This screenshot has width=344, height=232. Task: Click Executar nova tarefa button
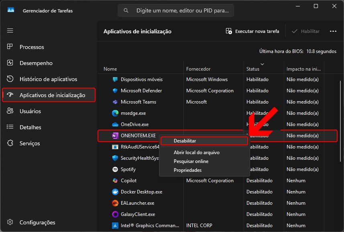tap(252, 31)
